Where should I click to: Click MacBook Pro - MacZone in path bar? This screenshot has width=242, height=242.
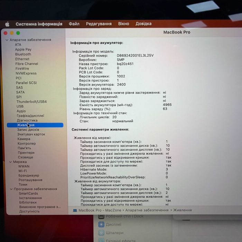coord(100,210)
